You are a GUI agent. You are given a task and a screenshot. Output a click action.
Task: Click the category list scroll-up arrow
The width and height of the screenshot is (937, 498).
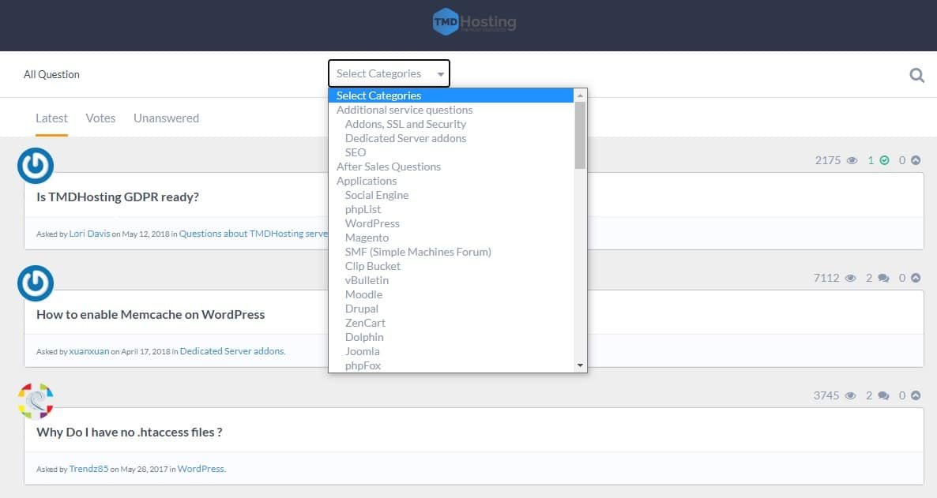(x=580, y=95)
